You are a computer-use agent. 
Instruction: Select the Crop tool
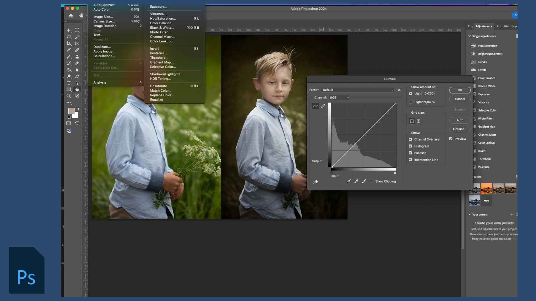68,43
